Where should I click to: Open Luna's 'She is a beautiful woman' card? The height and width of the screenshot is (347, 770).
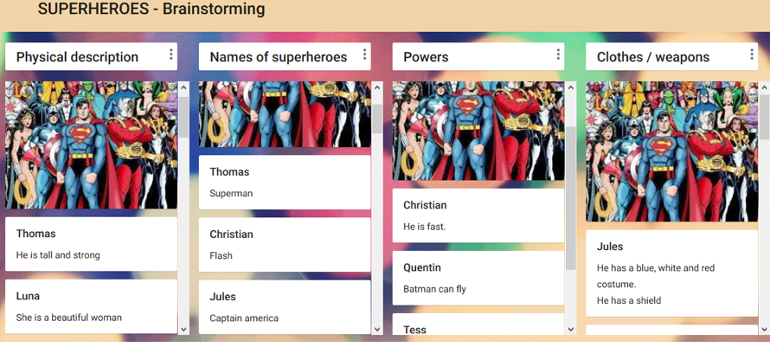(x=91, y=306)
